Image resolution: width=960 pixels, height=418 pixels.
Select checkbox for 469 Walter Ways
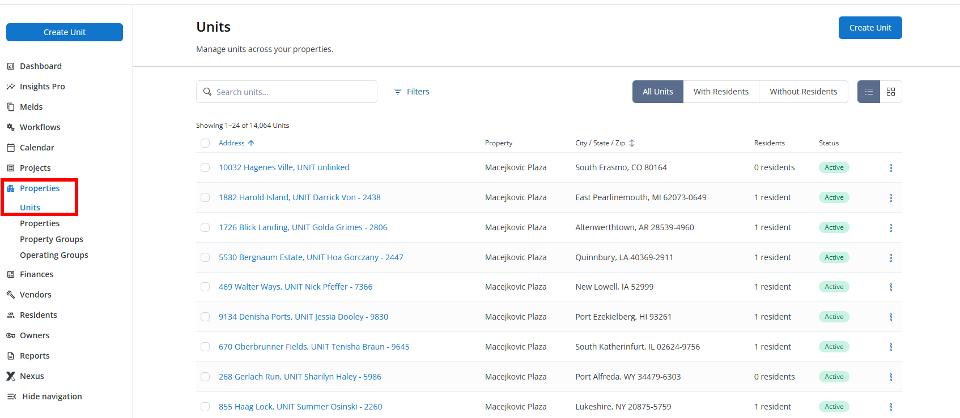(x=205, y=287)
